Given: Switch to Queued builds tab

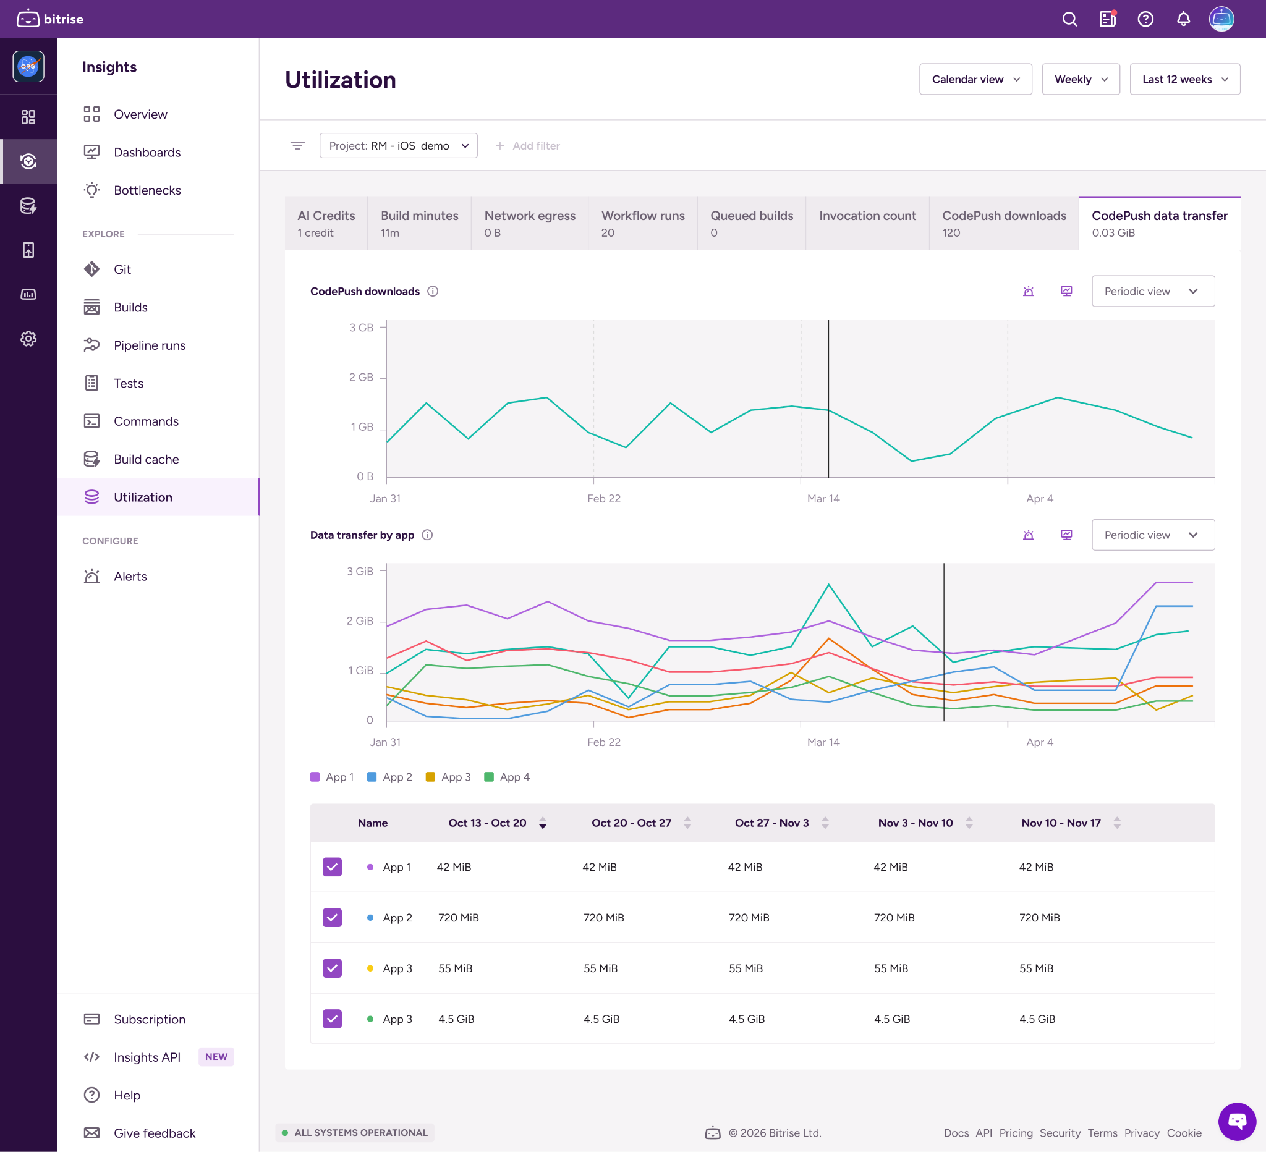Looking at the screenshot, I should [752, 224].
